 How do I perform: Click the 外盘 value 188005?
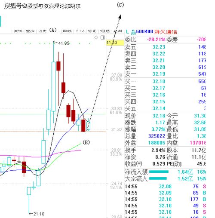(x=157, y=143)
